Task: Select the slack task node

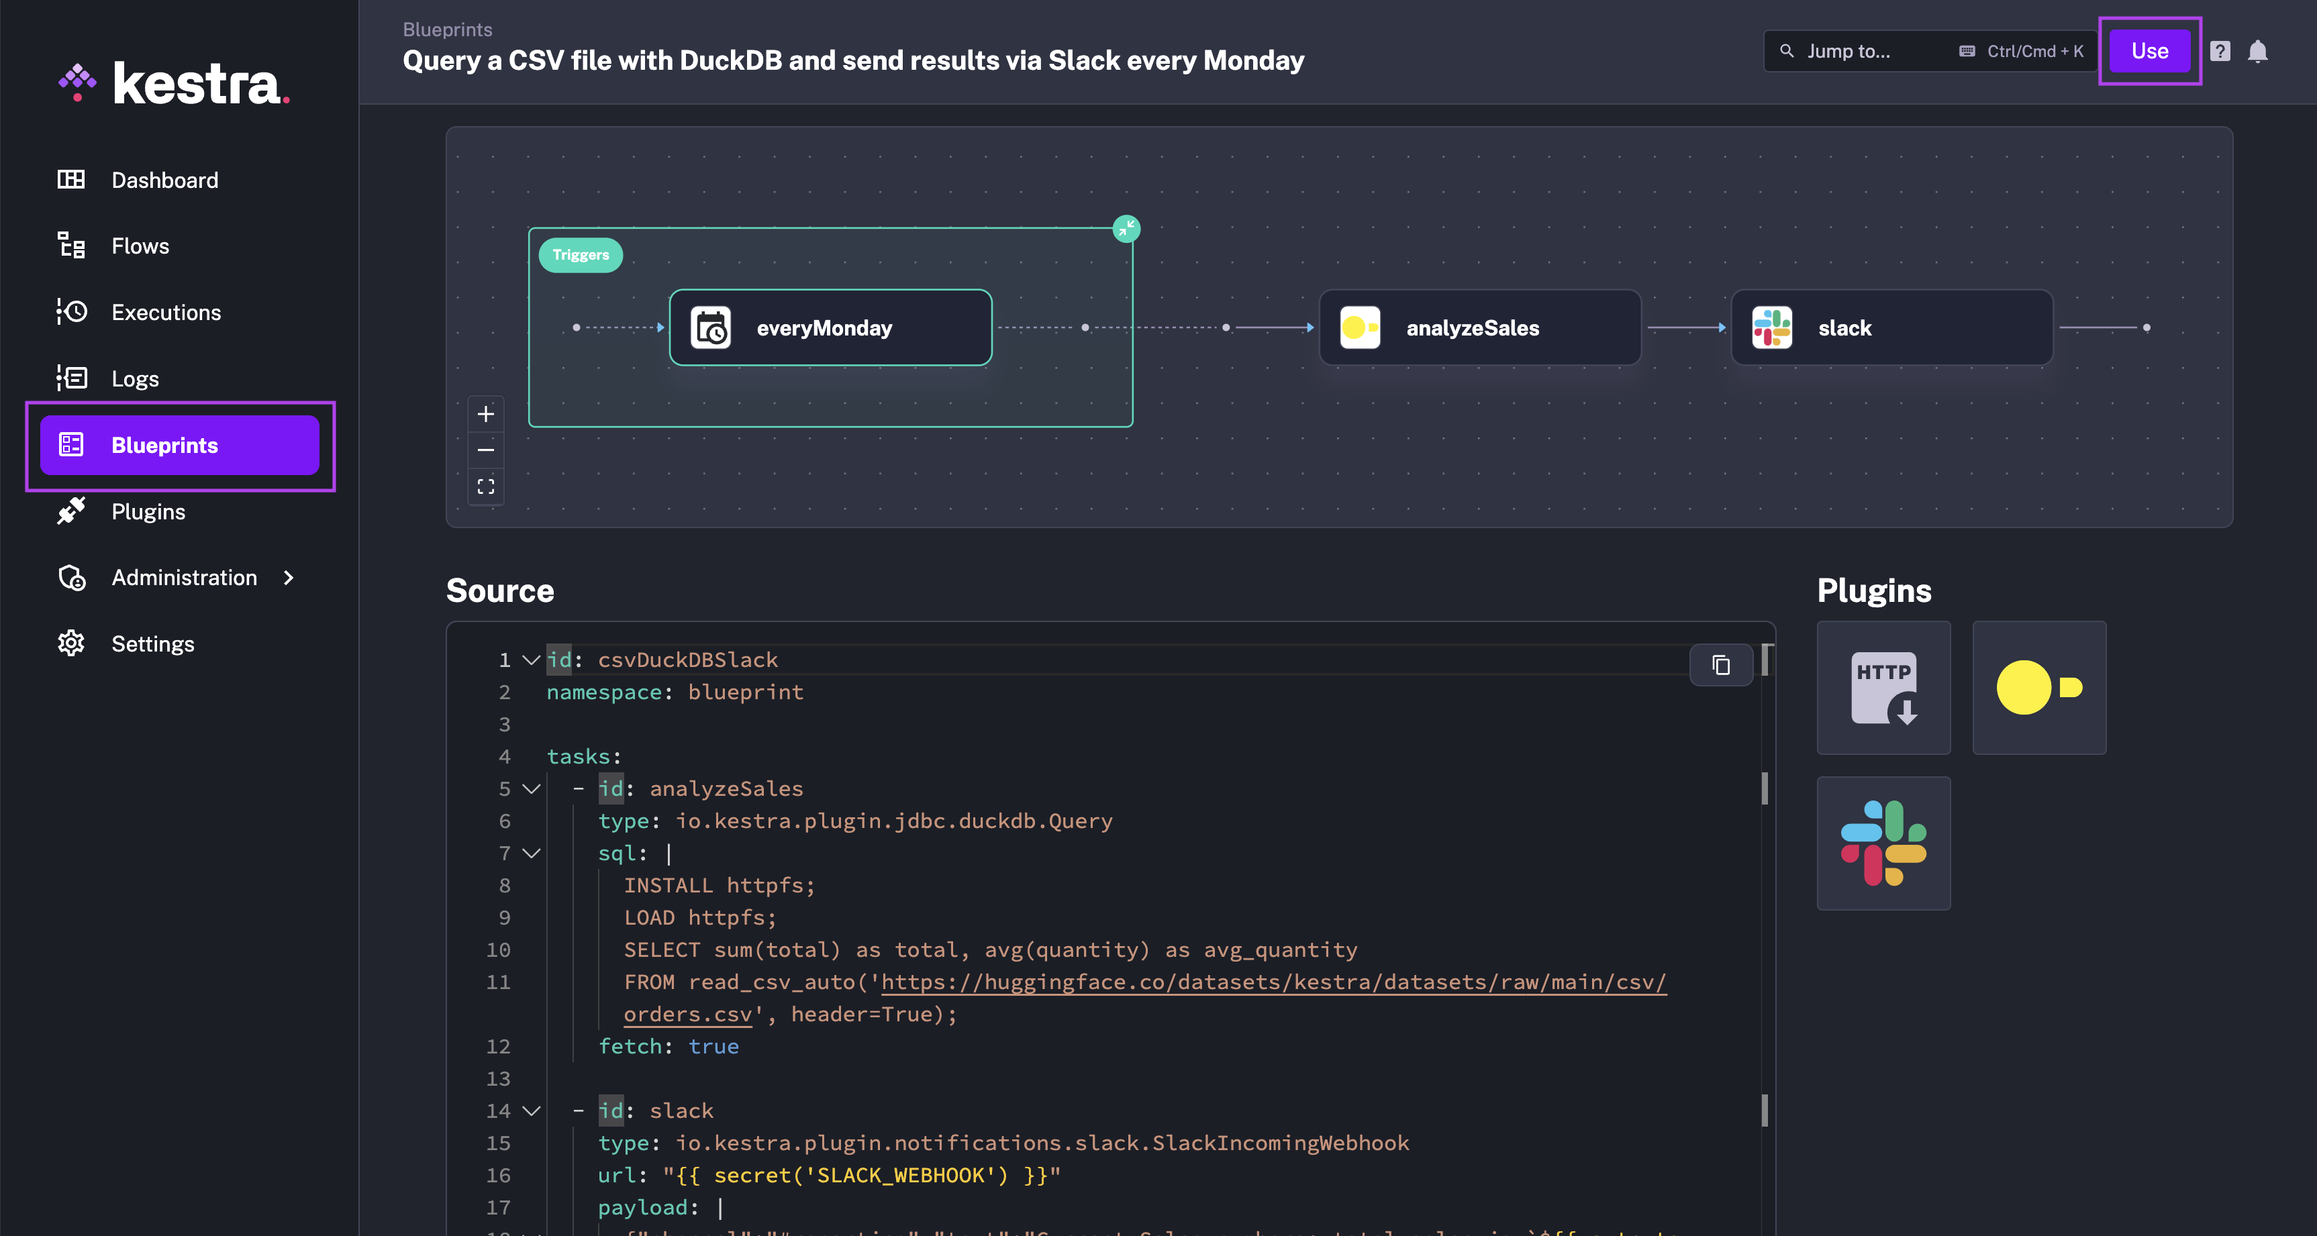Action: point(1891,327)
